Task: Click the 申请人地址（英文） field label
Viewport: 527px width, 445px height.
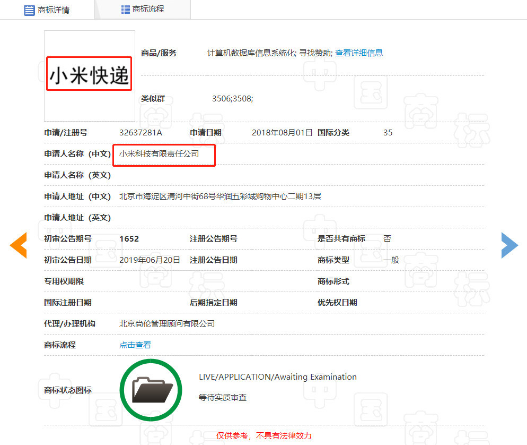Action: tap(77, 217)
